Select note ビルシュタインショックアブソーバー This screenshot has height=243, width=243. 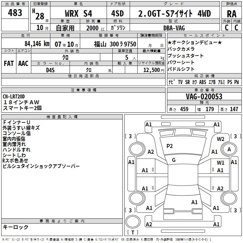41,166
